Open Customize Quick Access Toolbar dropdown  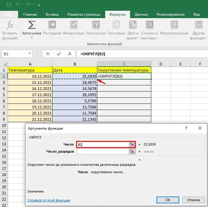pyautogui.click(x=39, y=5)
